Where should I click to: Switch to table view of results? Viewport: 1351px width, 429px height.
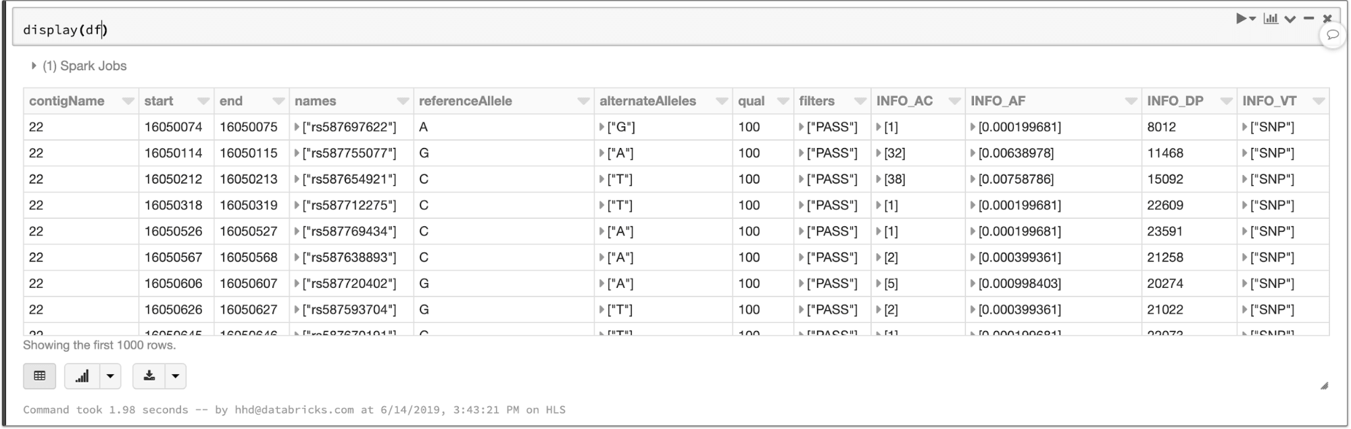[x=40, y=376]
